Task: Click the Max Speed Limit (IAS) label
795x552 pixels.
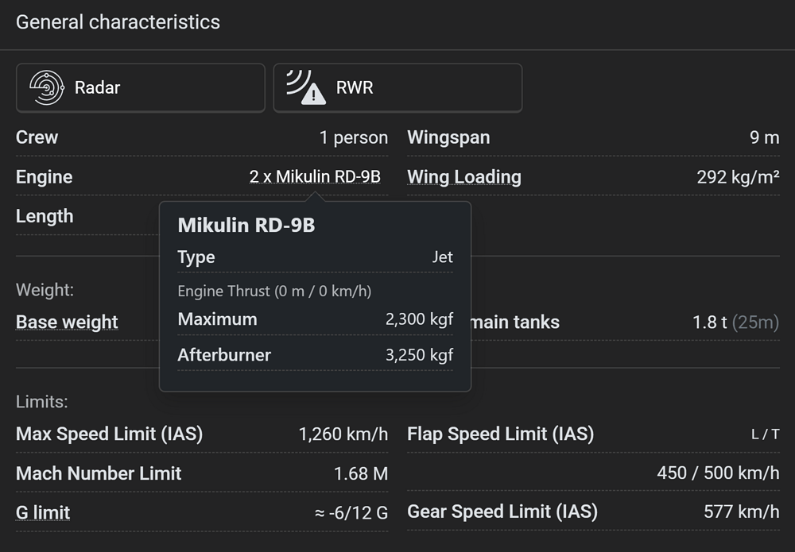Action: coord(109,434)
